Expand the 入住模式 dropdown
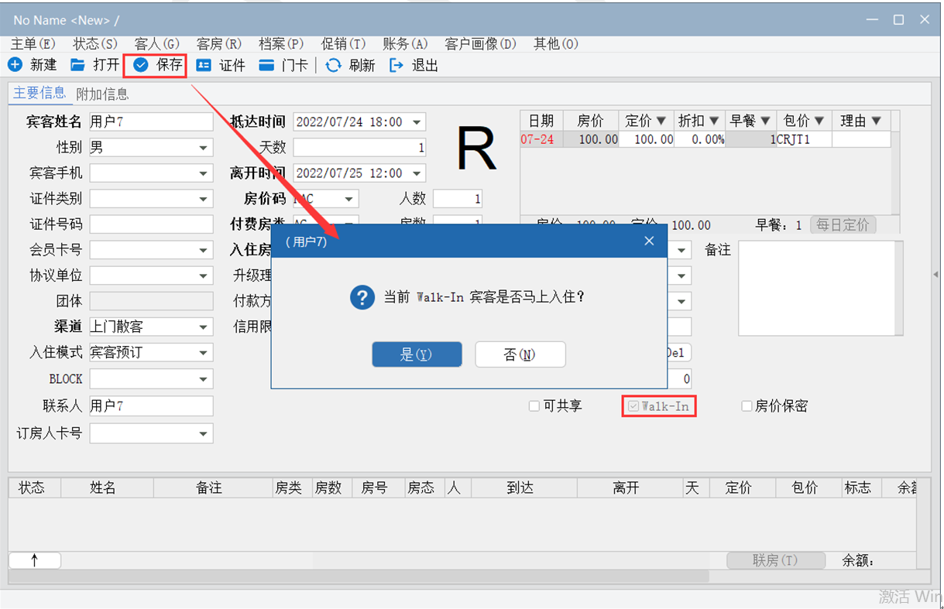This screenshot has width=944, height=609. (x=204, y=352)
